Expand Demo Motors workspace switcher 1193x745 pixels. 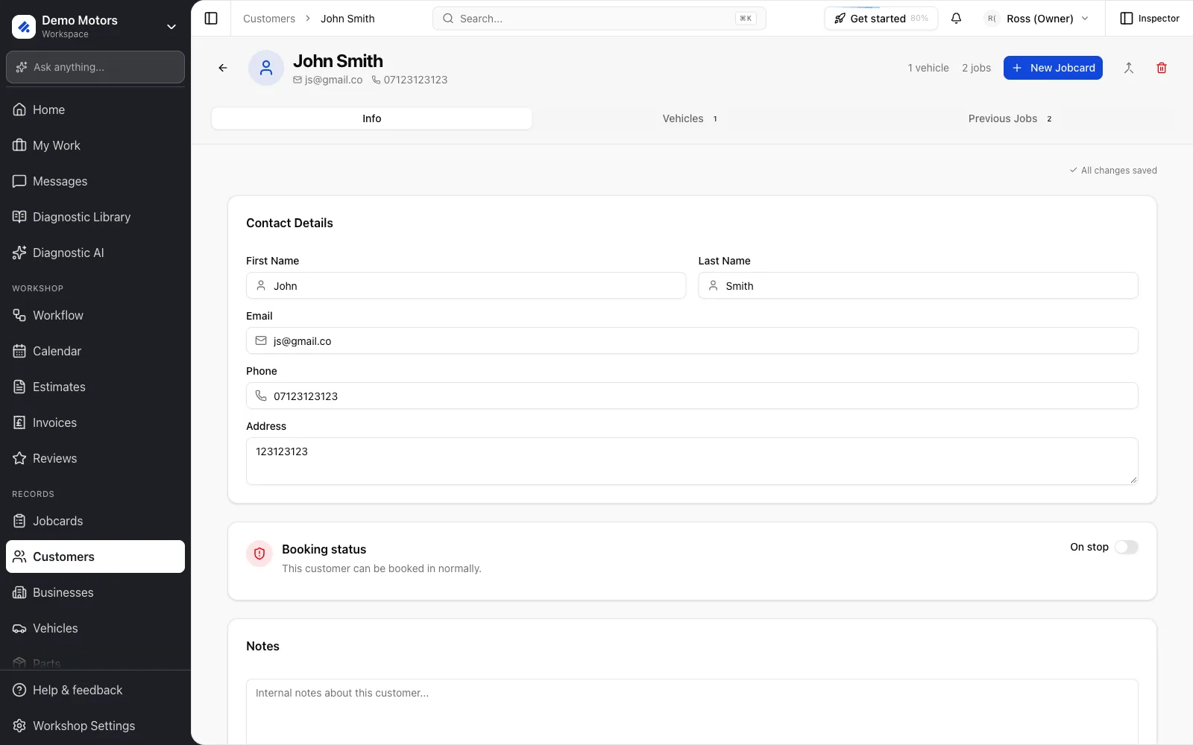pyautogui.click(x=95, y=26)
